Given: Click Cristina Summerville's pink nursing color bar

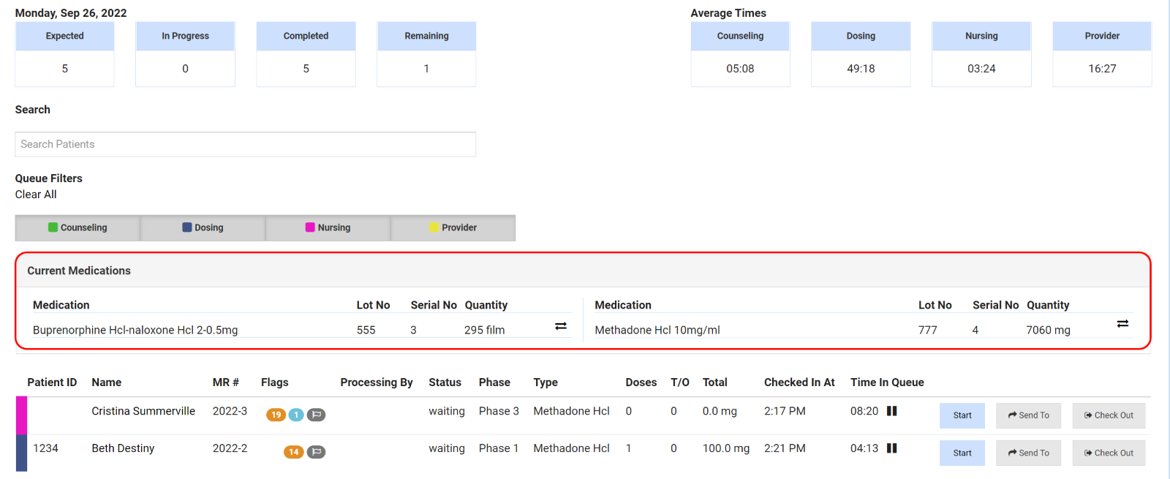Looking at the screenshot, I should (x=21, y=415).
